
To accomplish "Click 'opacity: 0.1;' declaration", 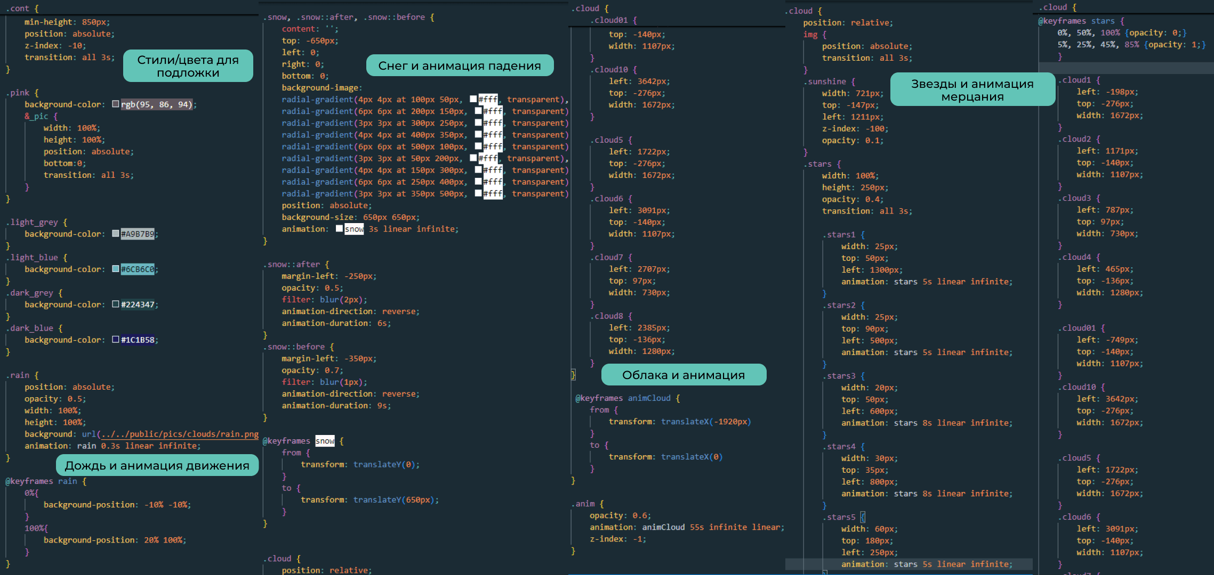I will click(x=853, y=141).
